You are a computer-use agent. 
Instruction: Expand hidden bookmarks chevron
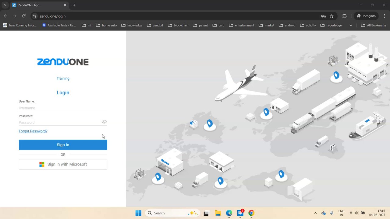pos(351,25)
